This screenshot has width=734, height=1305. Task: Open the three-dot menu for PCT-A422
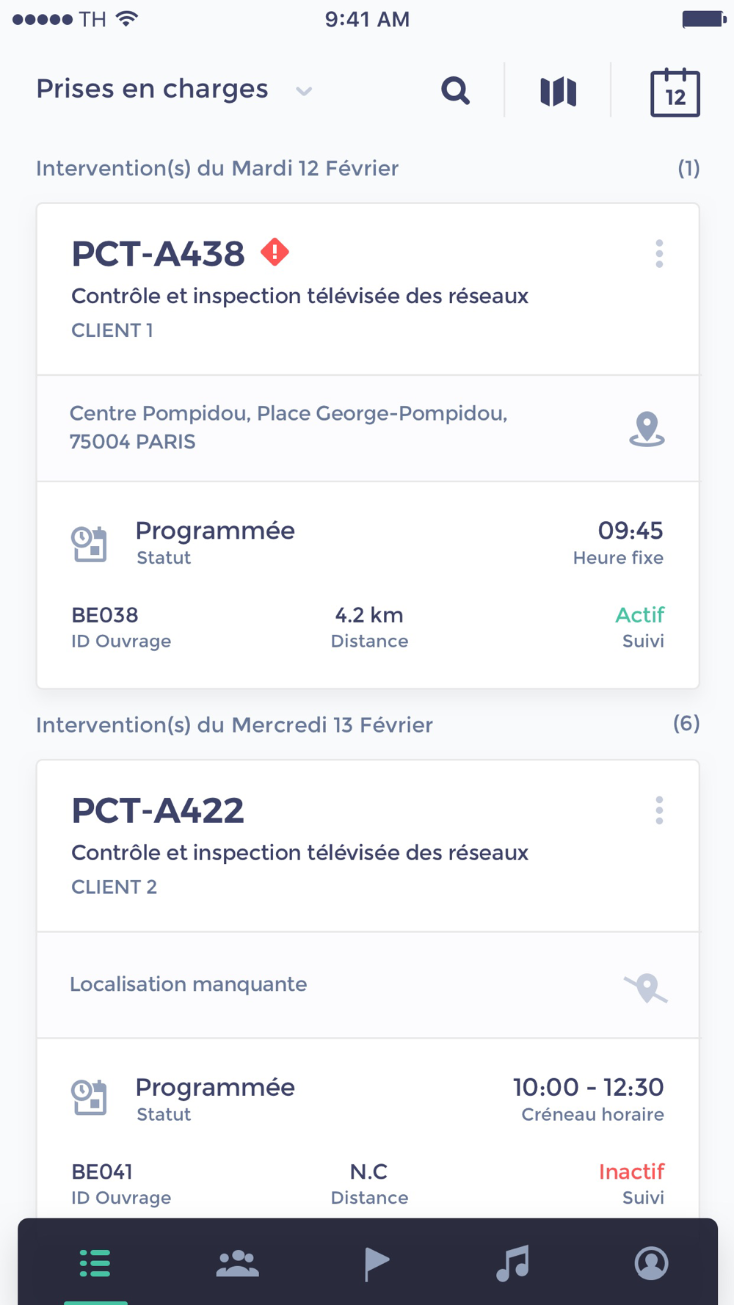click(659, 810)
